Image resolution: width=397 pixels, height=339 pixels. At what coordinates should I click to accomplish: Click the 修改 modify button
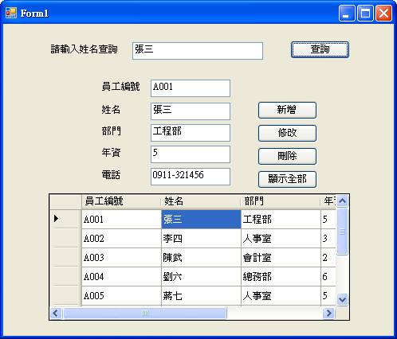(x=287, y=133)
